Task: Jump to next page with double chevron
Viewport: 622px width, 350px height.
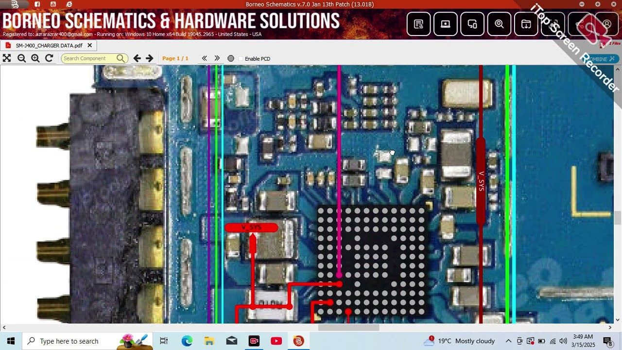Action: pos(217,58)
